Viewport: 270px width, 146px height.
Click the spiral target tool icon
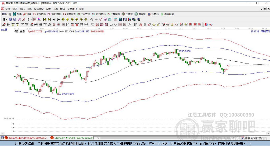coord(54,25)
